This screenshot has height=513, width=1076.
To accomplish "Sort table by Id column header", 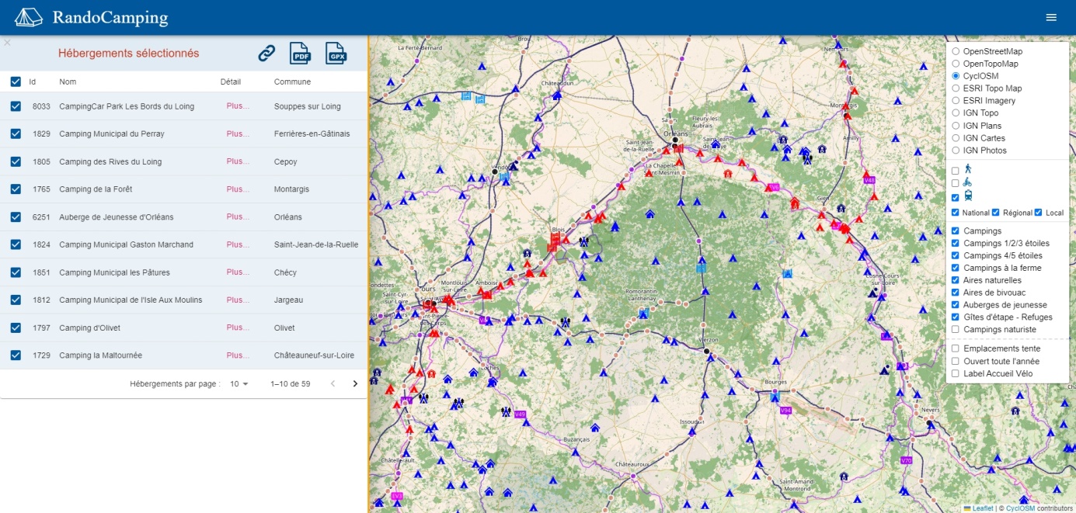I will [33, 81].
